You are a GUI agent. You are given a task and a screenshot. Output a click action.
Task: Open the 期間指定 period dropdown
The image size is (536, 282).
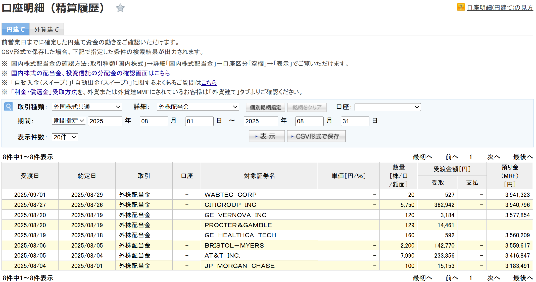click(x=69, y=121)
